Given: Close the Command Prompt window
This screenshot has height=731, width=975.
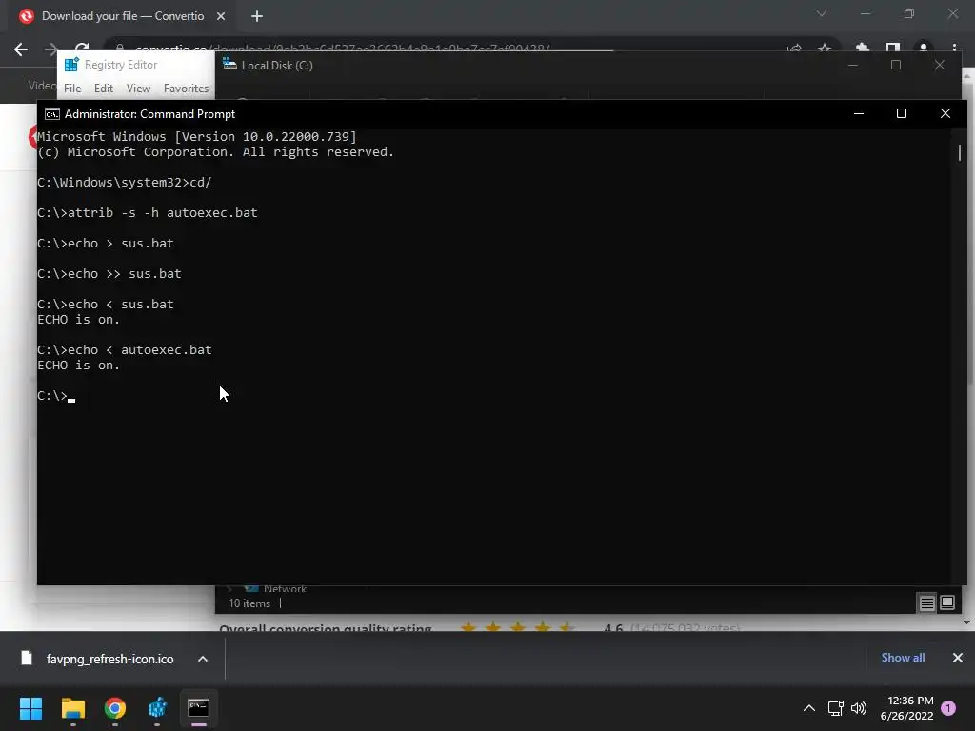Looking at the screenshot, I should [945, 113].
